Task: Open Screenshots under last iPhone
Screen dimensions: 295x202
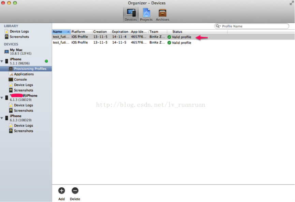Action: pyautogui.click(x=23, y=131)
